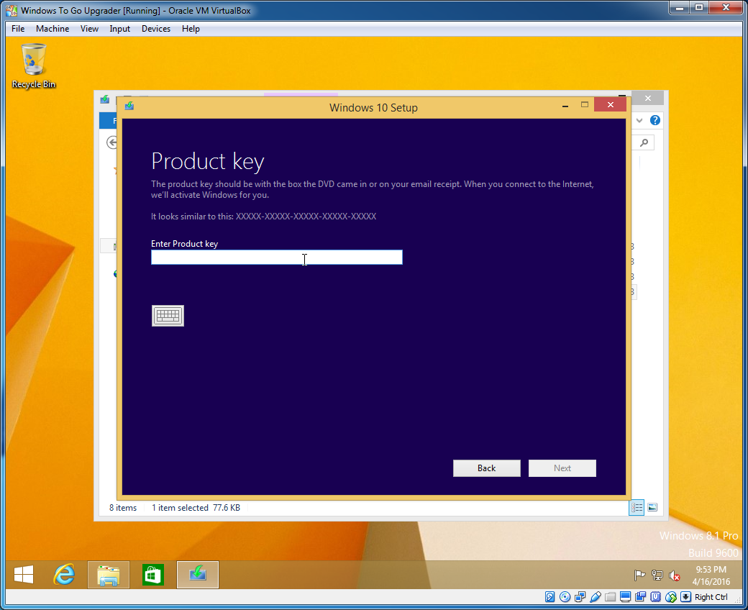Expand the Explorer ribbon chevron

point(639,120)
